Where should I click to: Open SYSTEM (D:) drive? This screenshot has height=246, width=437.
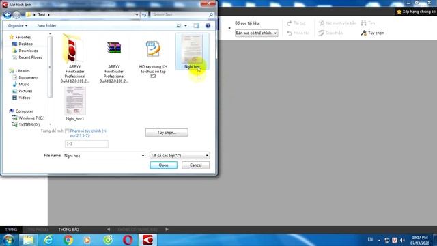[29, 124]
